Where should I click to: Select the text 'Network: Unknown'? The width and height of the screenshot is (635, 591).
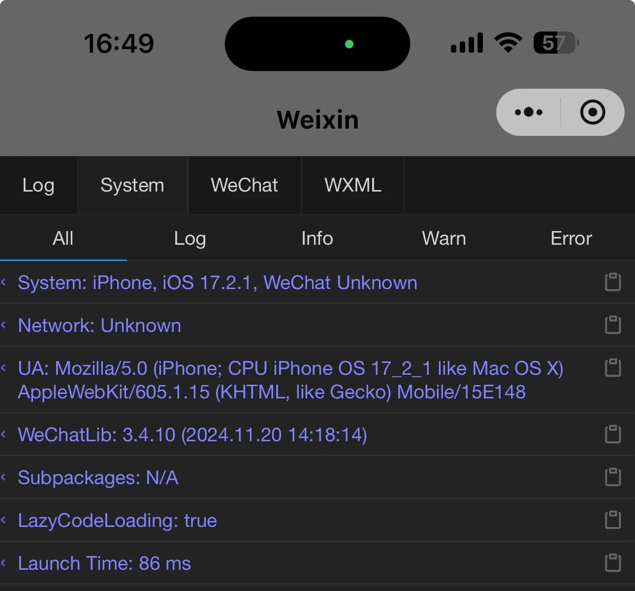pos(99,326)
